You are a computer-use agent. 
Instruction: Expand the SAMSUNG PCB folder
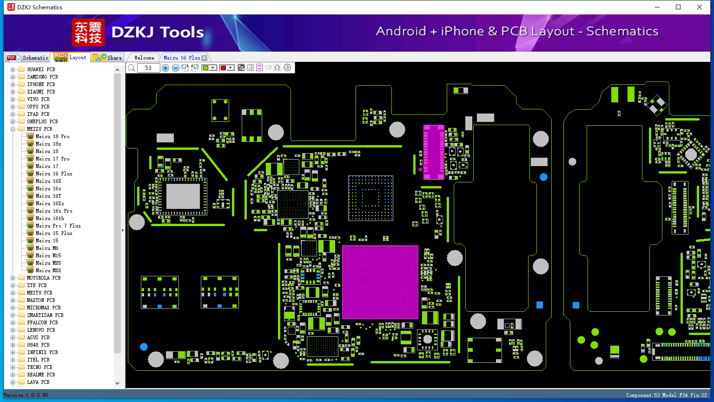[x=13, y=77]
